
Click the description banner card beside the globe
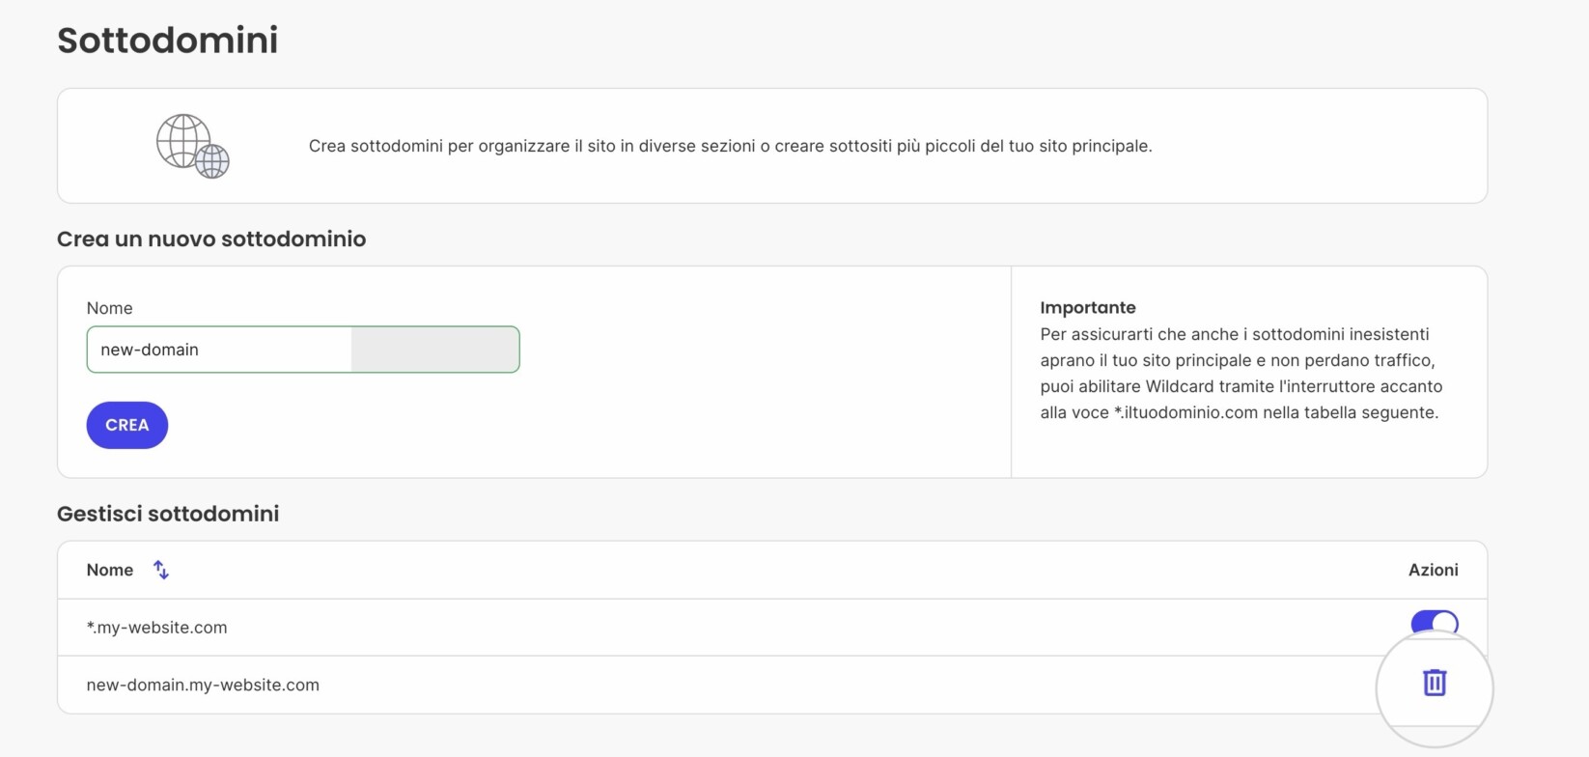(772, 146)
